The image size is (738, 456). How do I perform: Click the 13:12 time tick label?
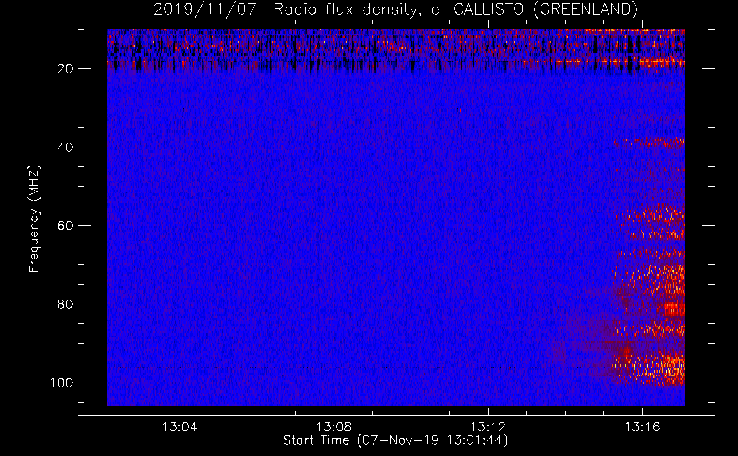(488, 427)
